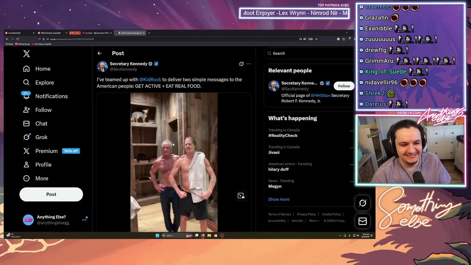Screen dimensions: 471x265
Task: Open Grok from the sidebar
Action: coord(35,137)
